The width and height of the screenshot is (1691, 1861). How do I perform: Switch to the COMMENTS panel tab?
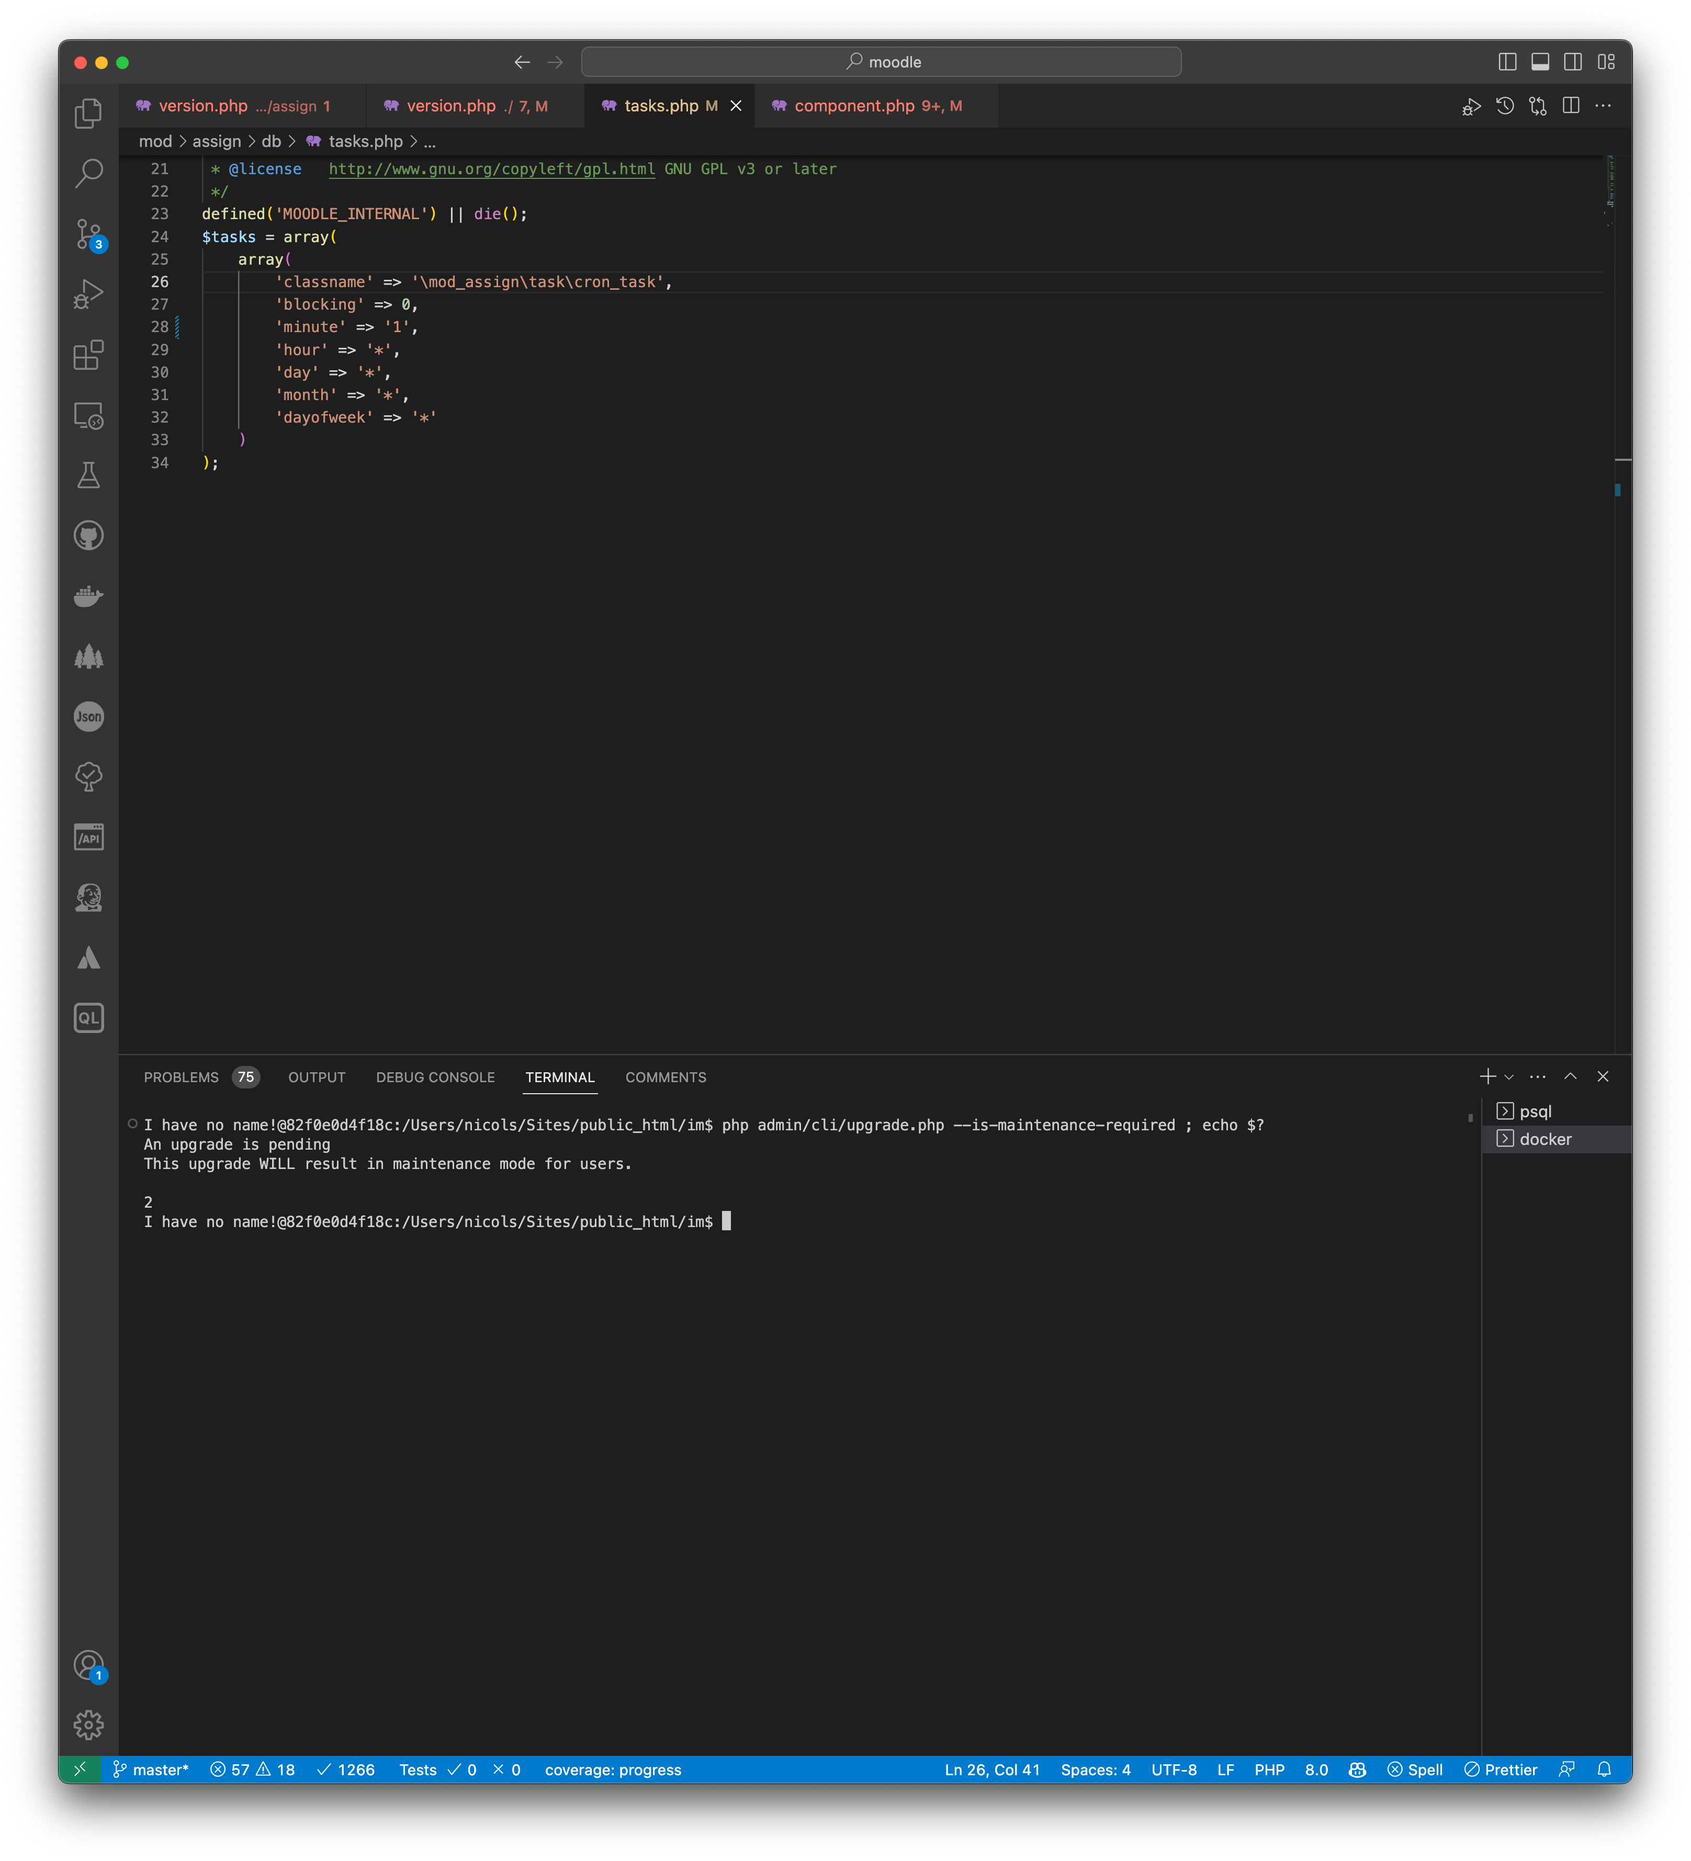coord(665,1077)
